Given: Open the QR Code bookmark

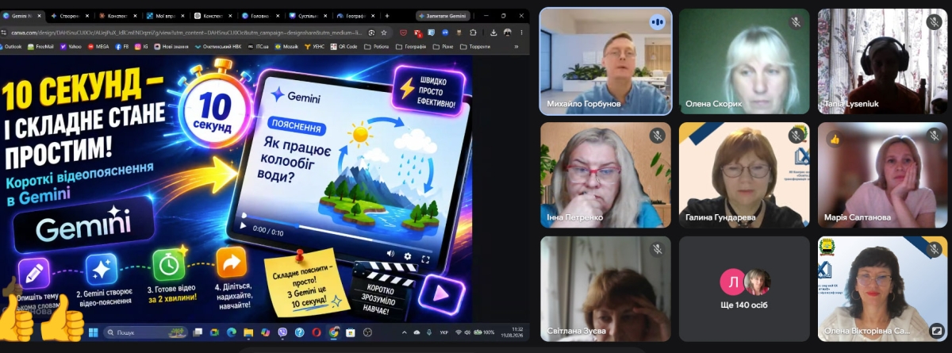Looking at the screenshot, I should (x=343, y=47).
